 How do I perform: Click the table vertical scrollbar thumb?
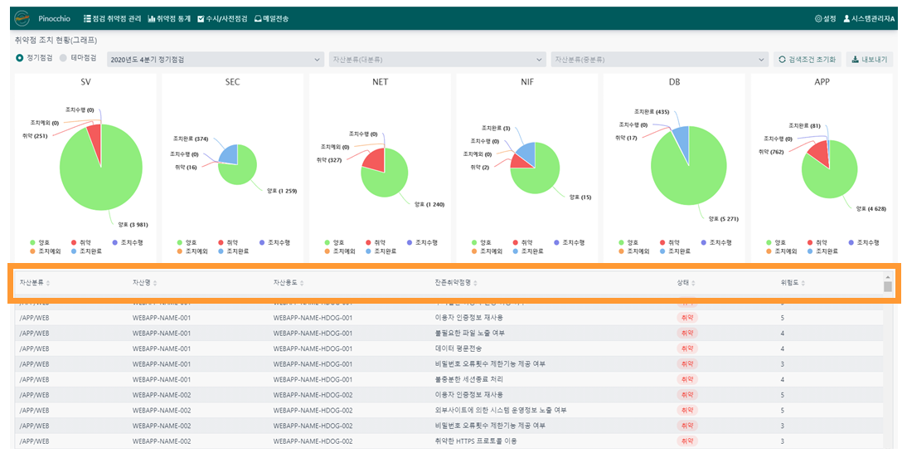(887, 287)
